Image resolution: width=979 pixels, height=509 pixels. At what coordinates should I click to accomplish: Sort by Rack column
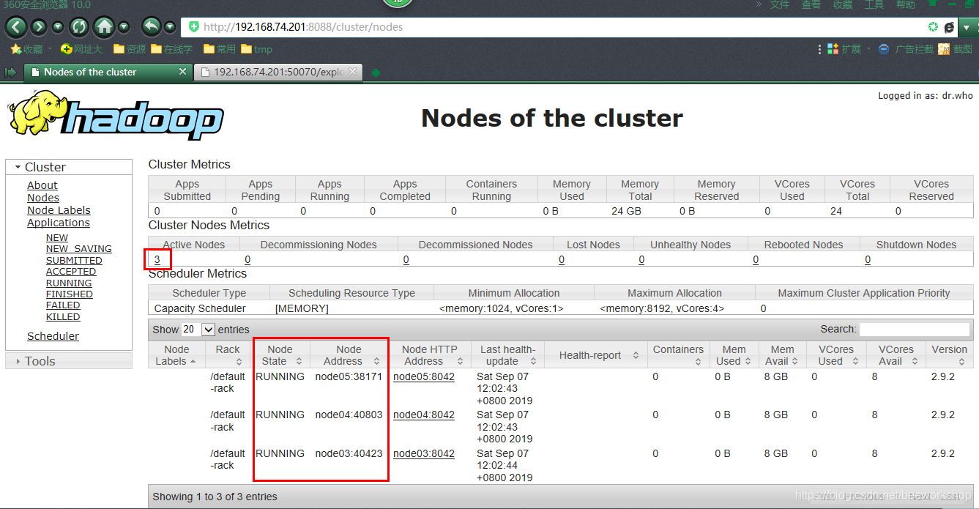point(228,355)
